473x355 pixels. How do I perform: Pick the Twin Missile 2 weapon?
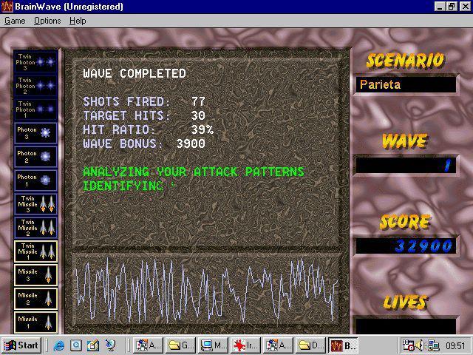[x=35, y=228]
